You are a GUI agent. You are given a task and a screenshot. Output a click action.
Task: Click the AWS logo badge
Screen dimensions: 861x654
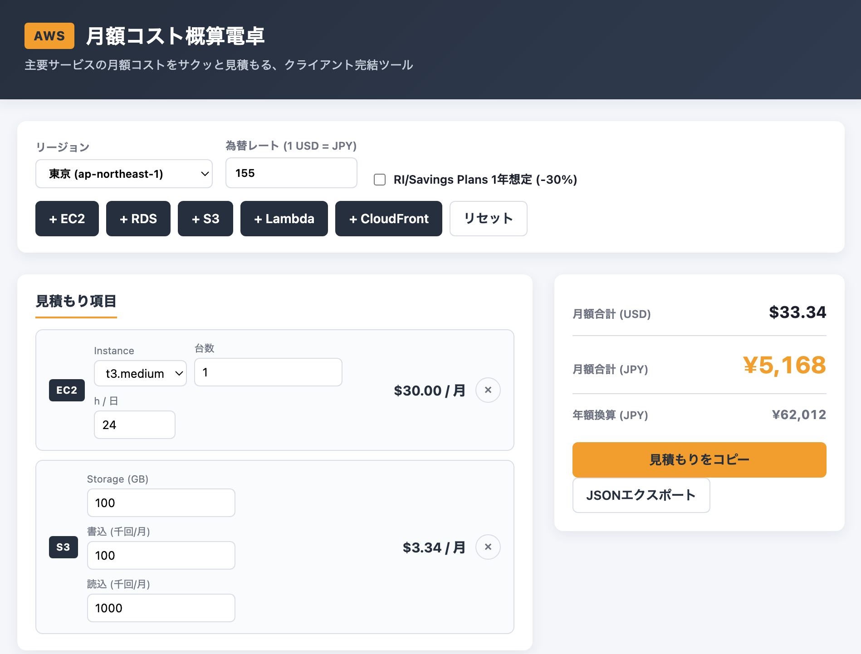[49, 36]
